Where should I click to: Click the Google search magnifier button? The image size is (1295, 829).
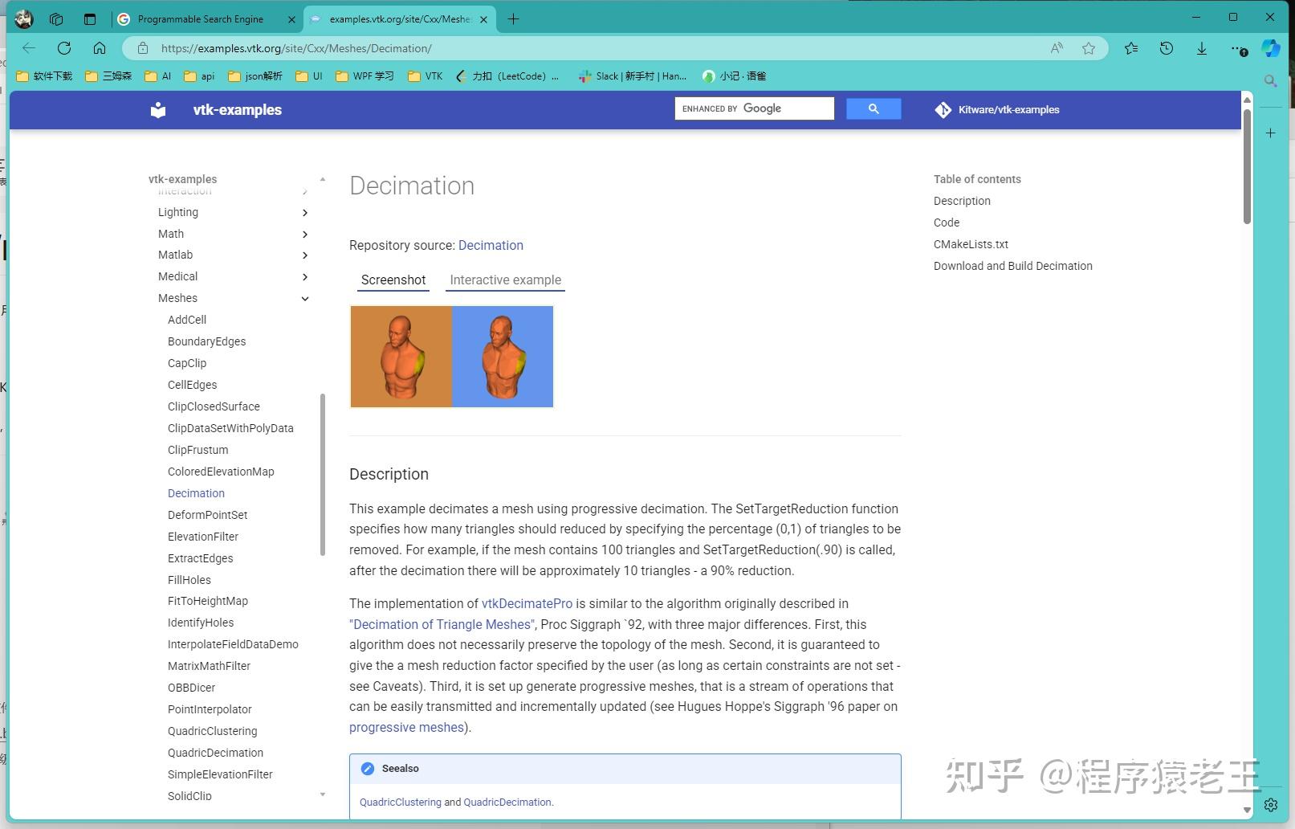point(874,108)
